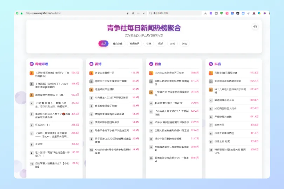Click the 抖音 section round icon

[x=211, y=64]
